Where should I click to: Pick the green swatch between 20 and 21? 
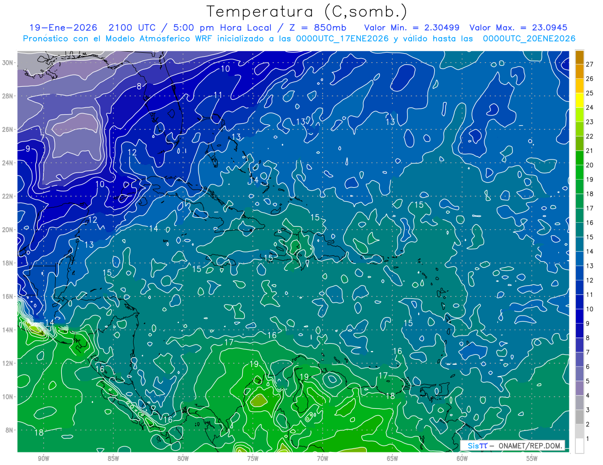tap(579, 158)
